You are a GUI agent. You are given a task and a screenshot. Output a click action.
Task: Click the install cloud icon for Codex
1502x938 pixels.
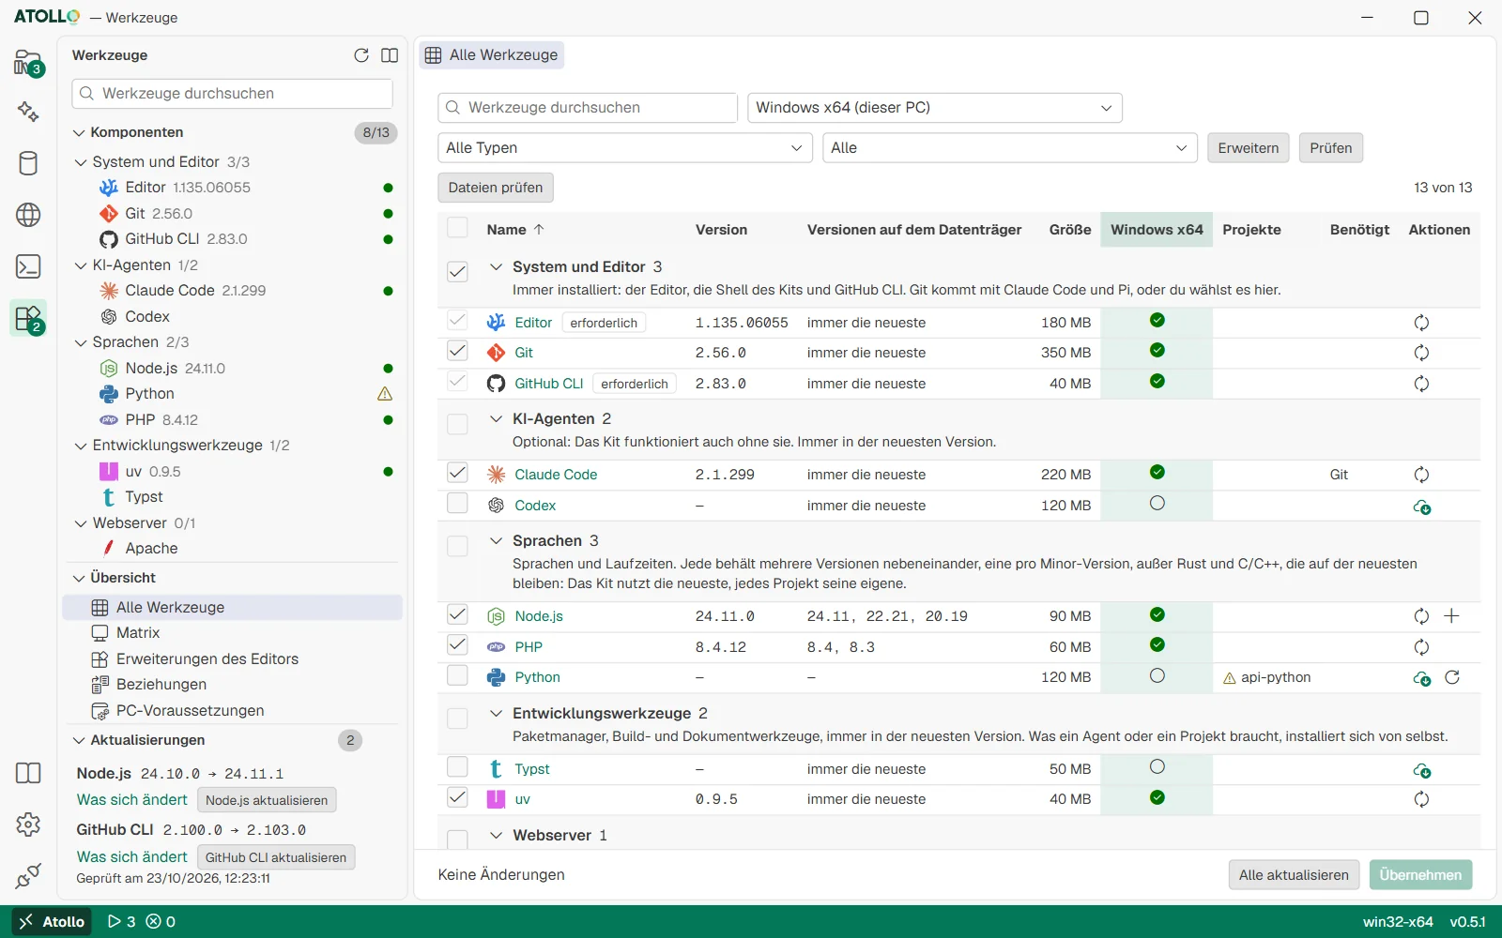(x=1421, y=507)
